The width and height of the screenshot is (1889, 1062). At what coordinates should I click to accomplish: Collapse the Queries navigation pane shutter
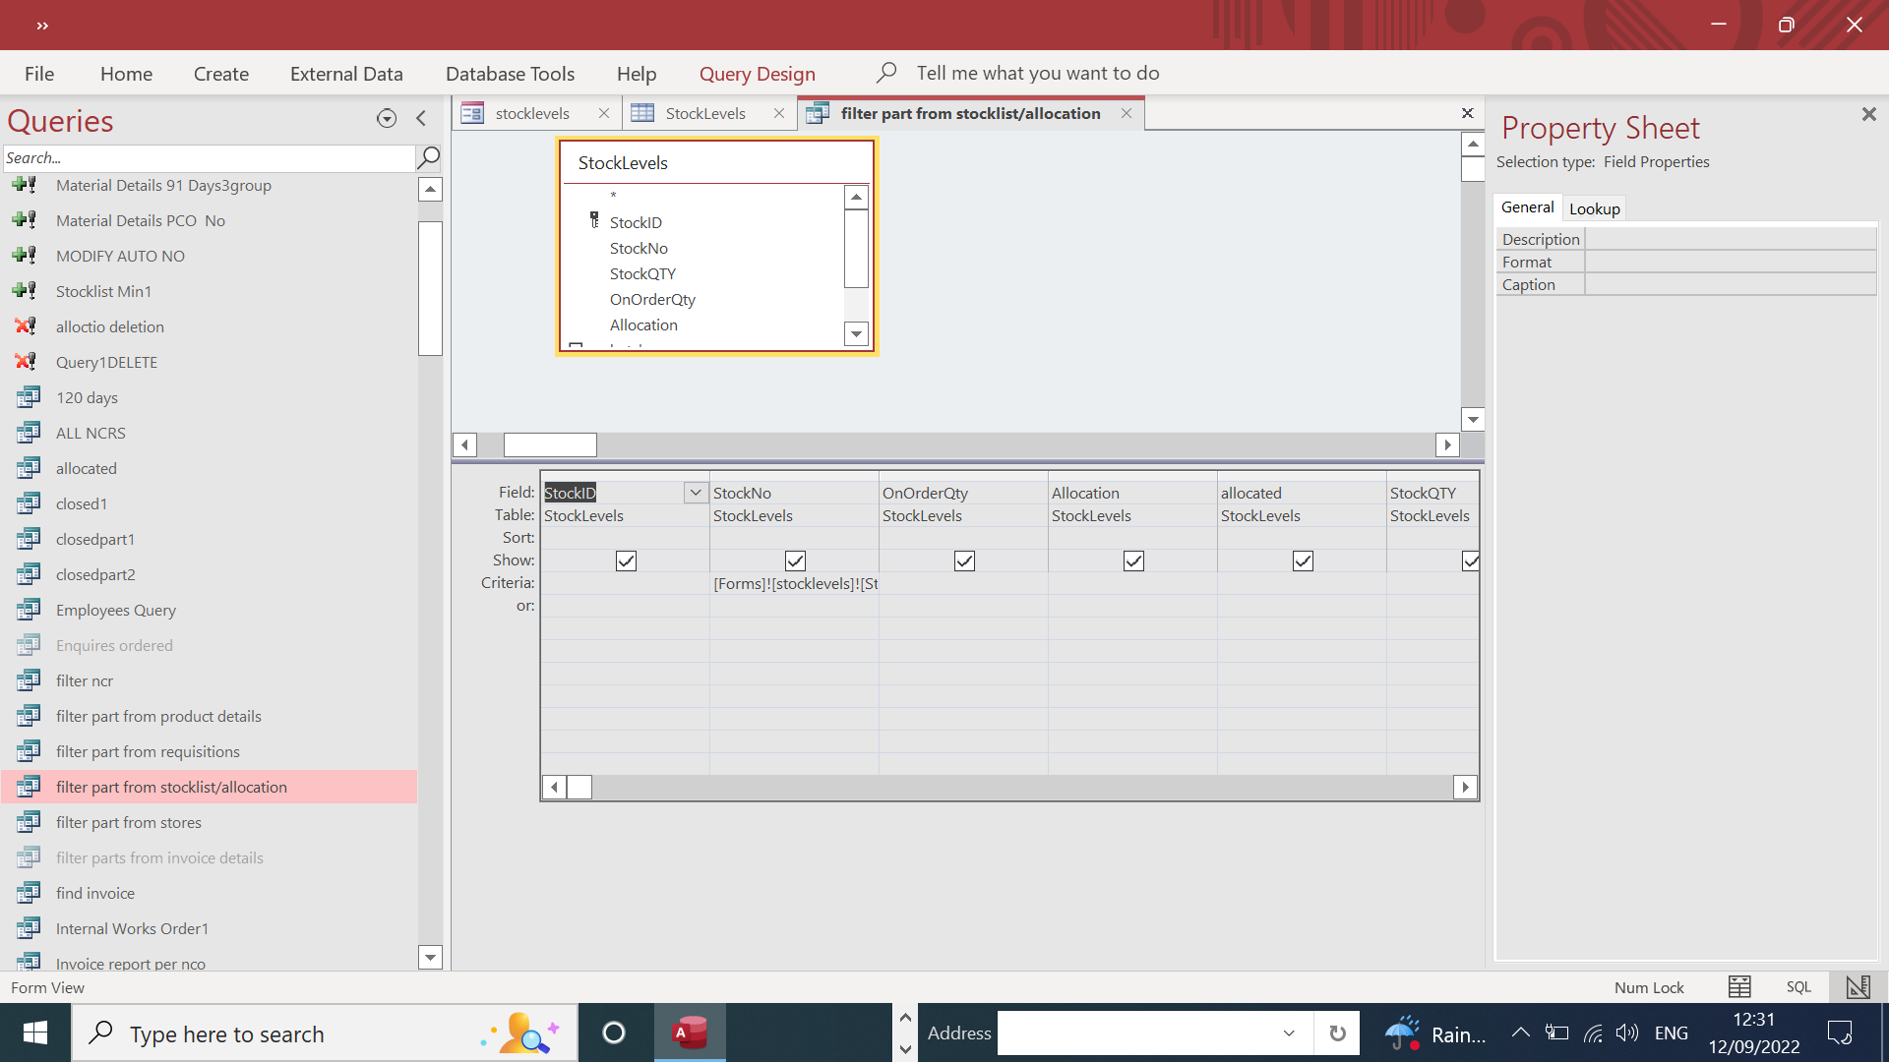click(x=421, y=119)
